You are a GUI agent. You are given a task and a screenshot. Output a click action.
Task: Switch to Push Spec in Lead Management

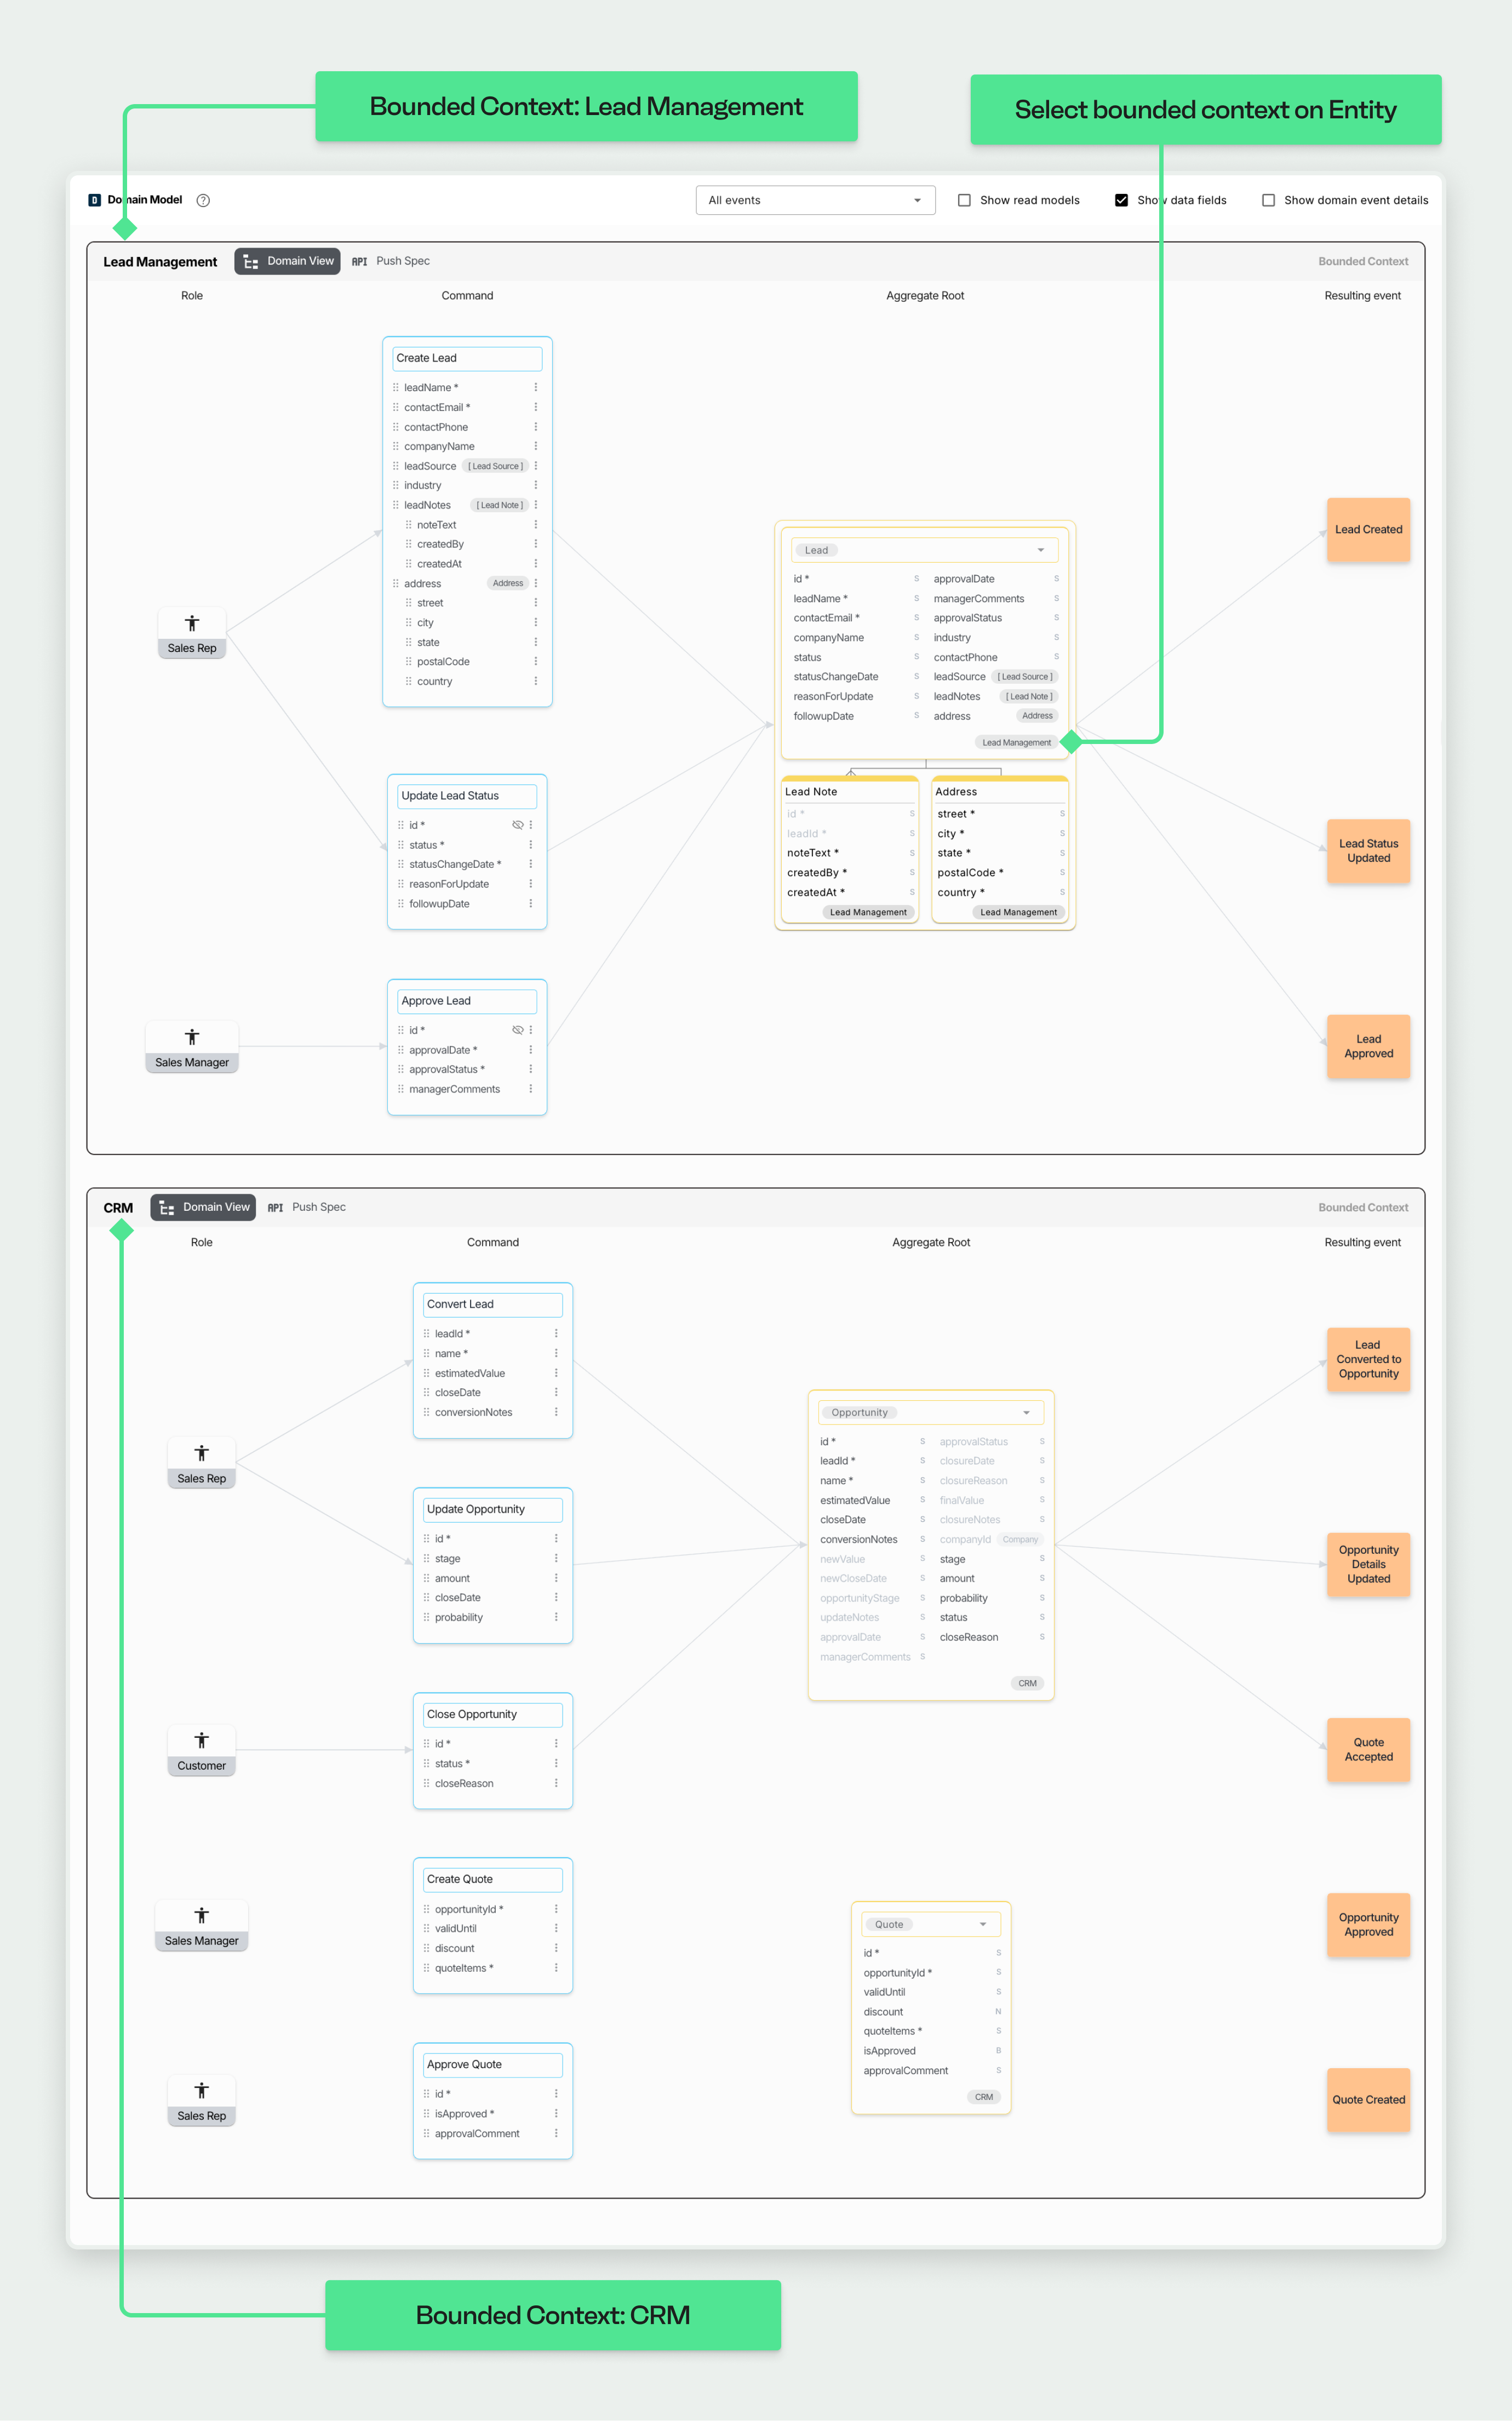coord(391,261)
